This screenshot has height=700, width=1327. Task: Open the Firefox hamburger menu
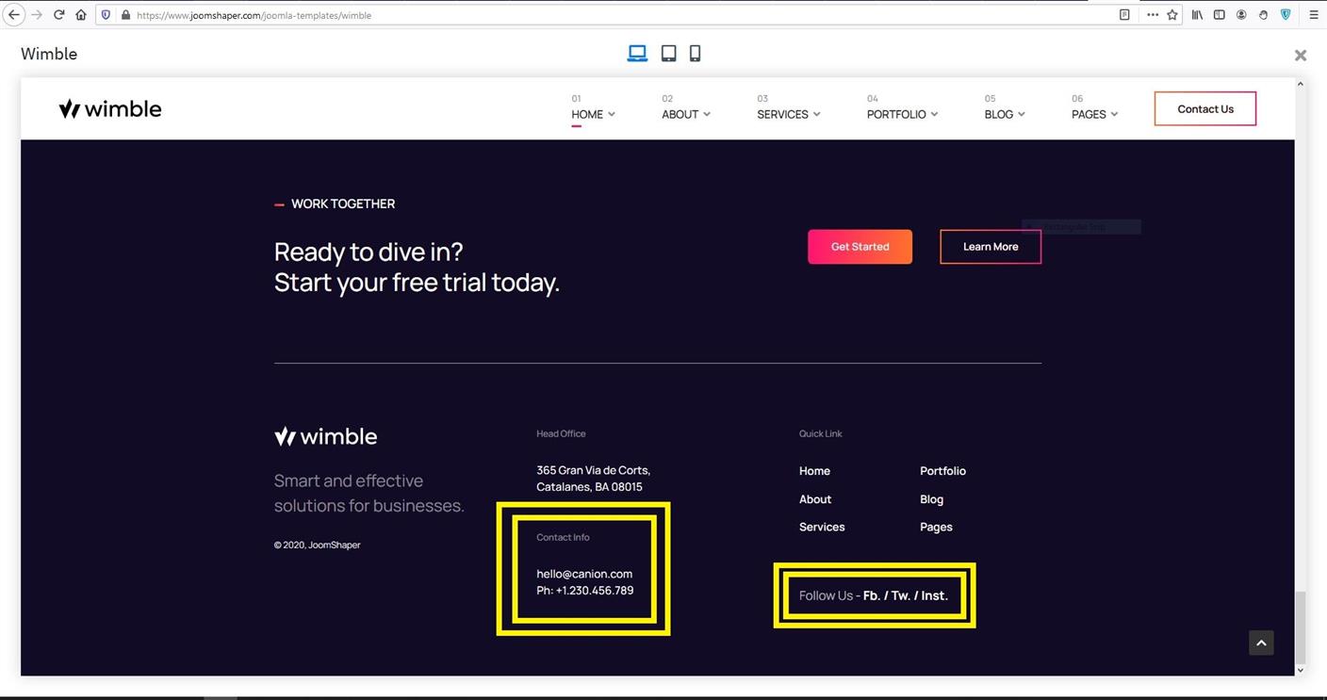[1313, 15]
